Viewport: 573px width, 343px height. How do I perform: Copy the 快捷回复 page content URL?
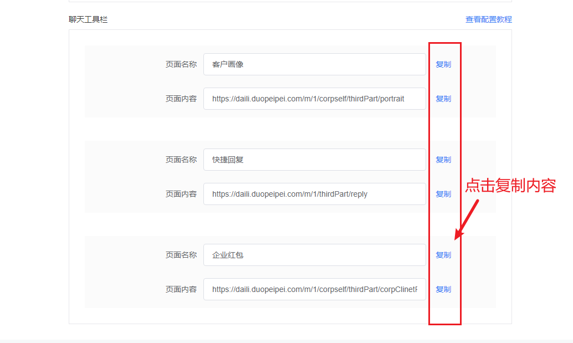[443, 194]
